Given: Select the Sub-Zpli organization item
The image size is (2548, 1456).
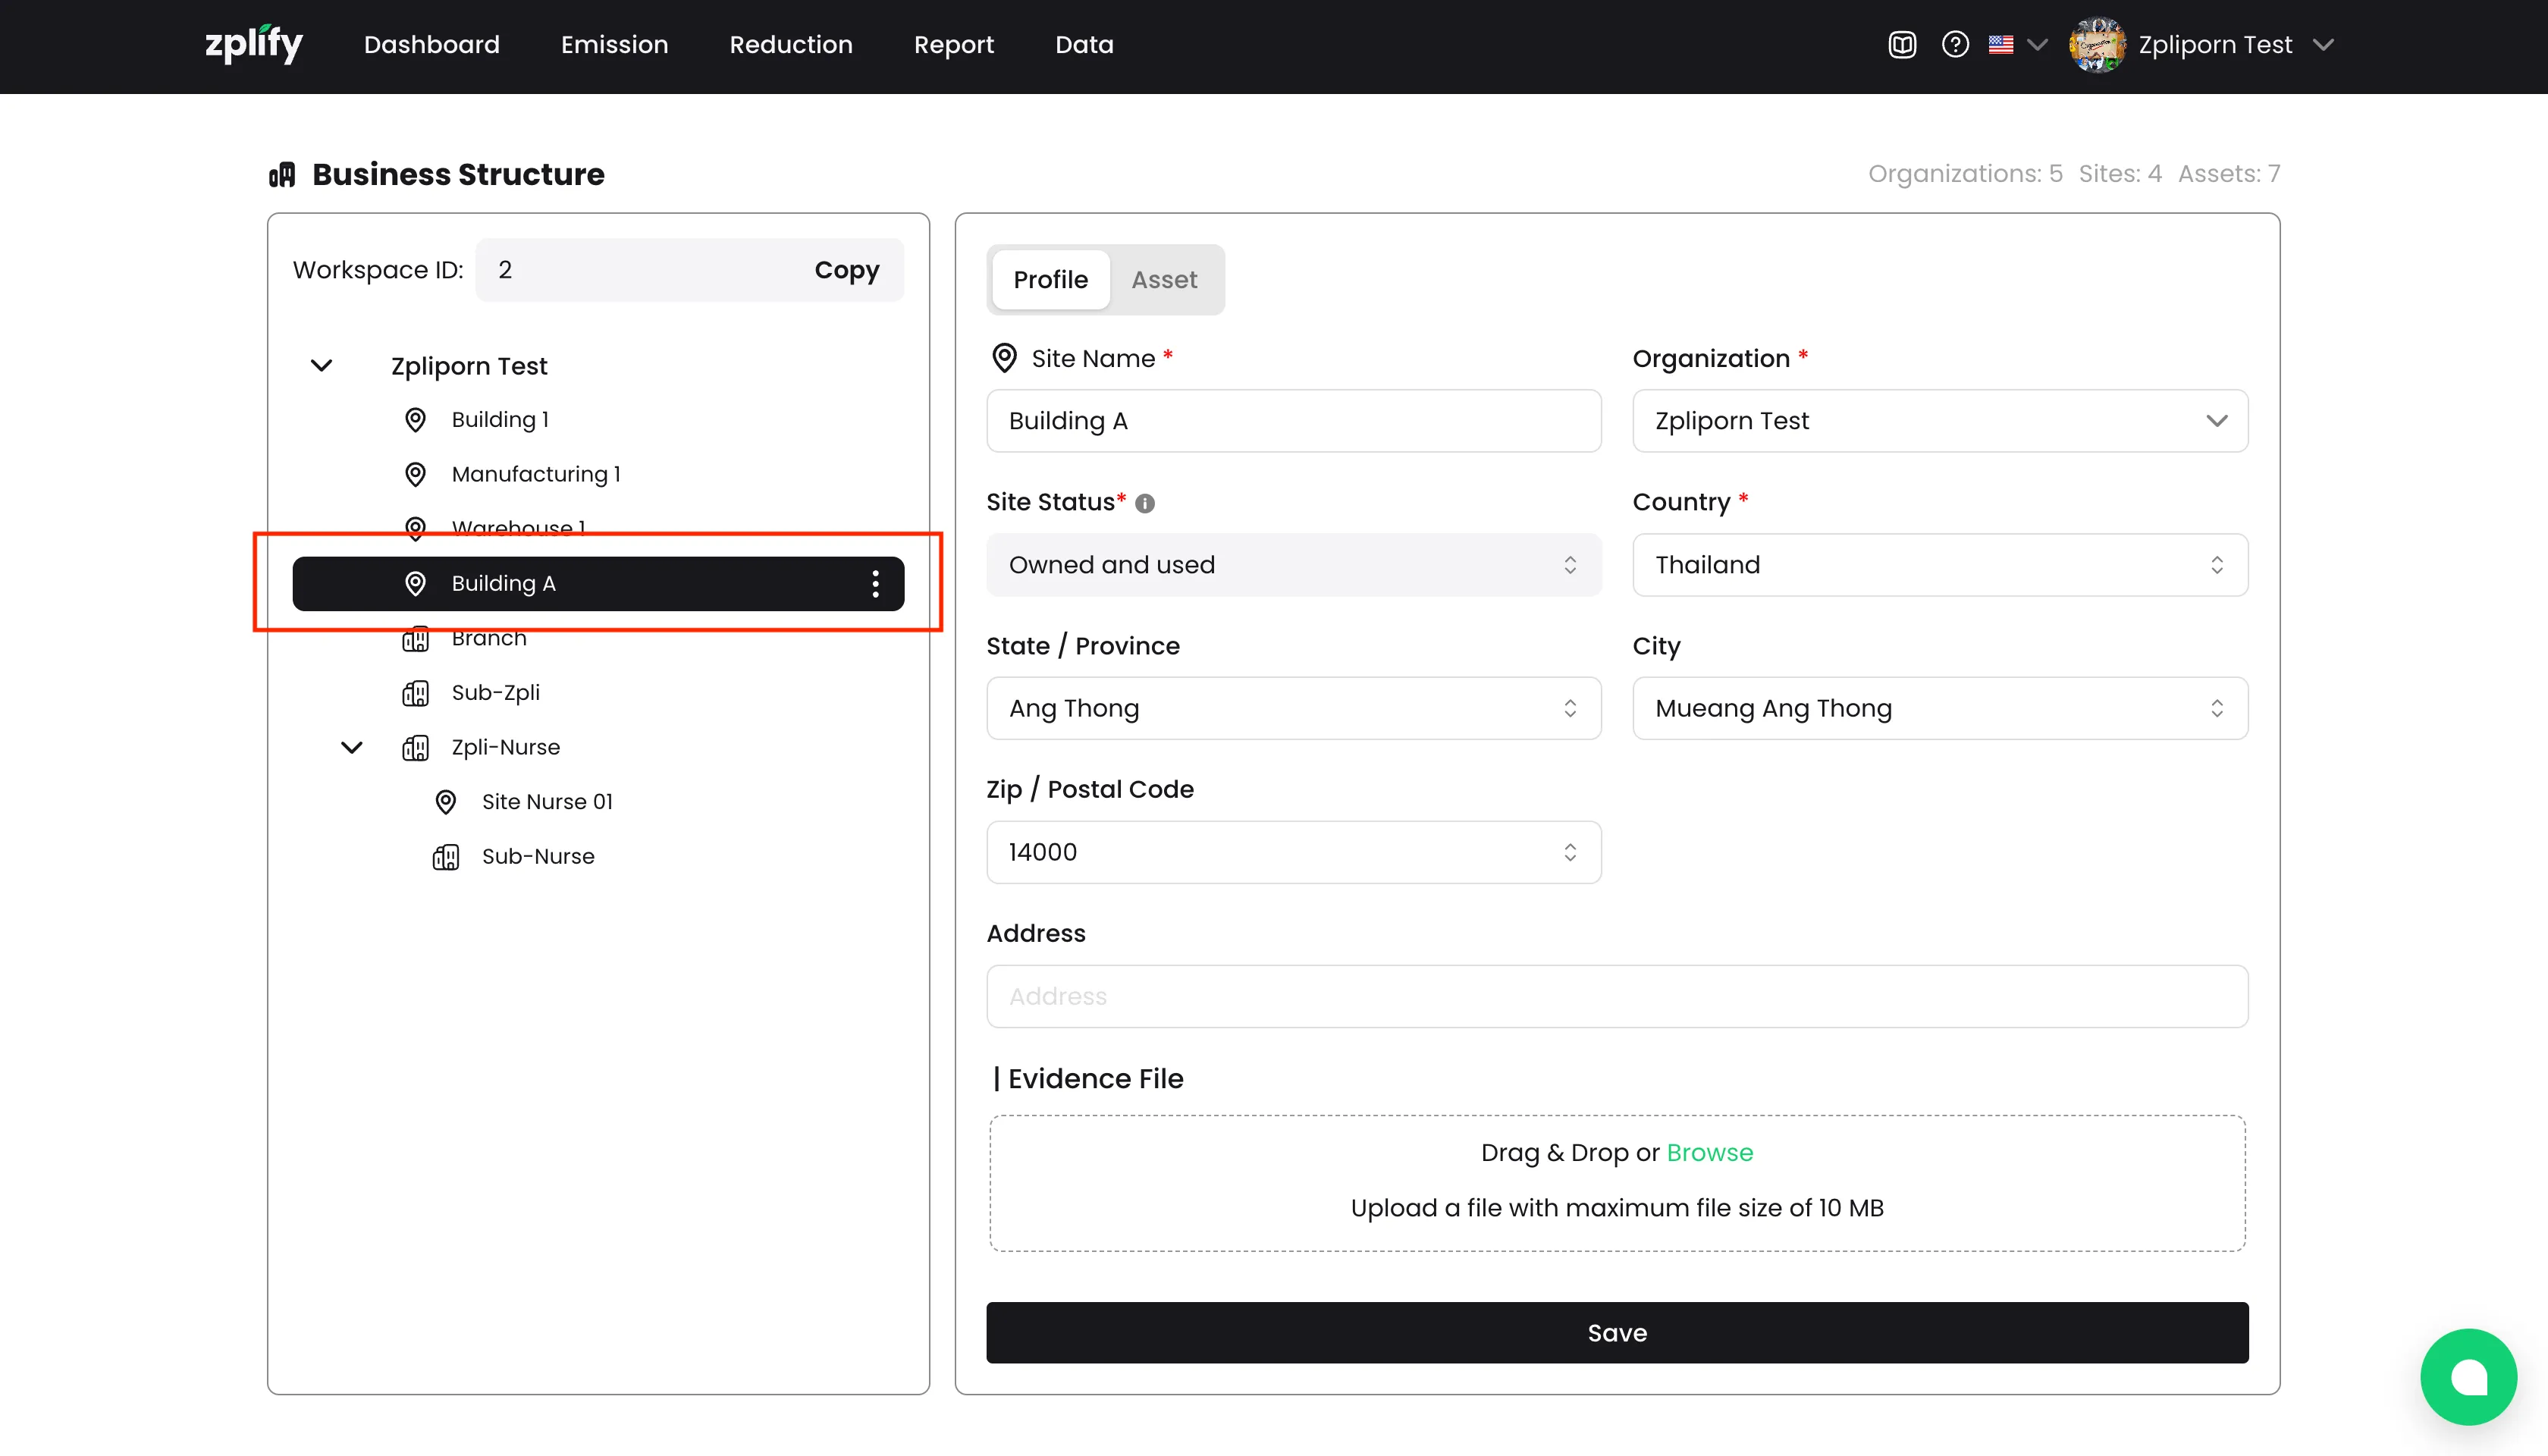Looking at the screenshot, I should click(x=495, y=693).
